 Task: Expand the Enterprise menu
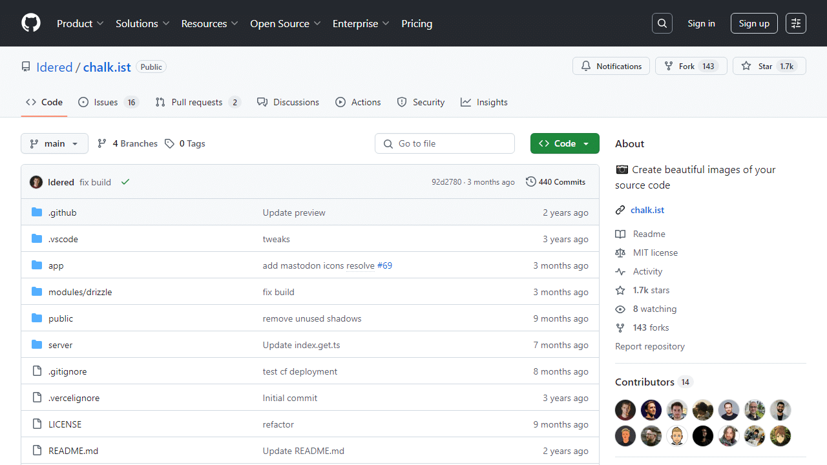361,23
